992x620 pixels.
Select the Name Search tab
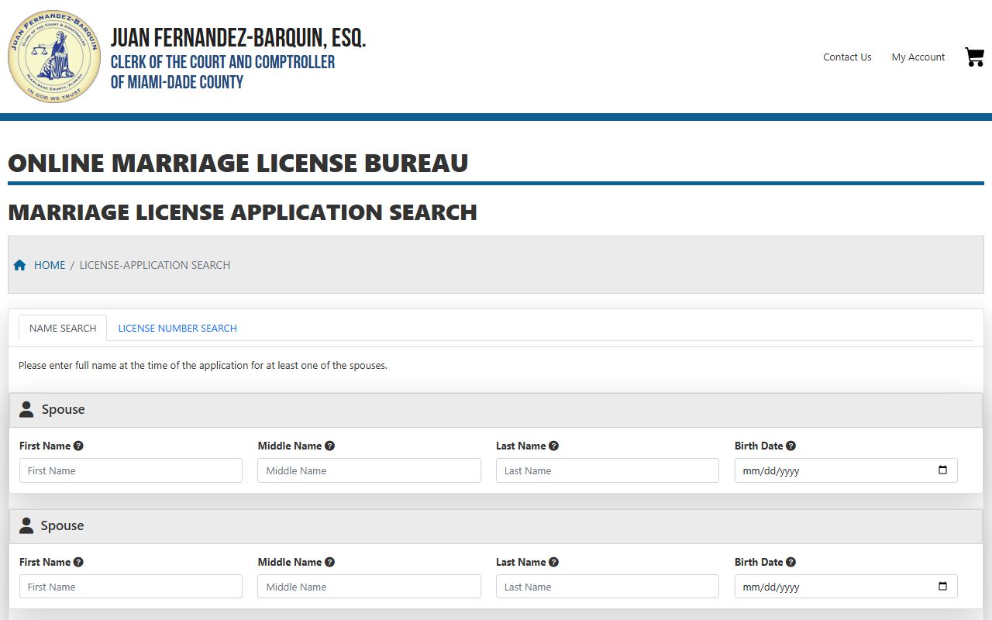point(63,328)
